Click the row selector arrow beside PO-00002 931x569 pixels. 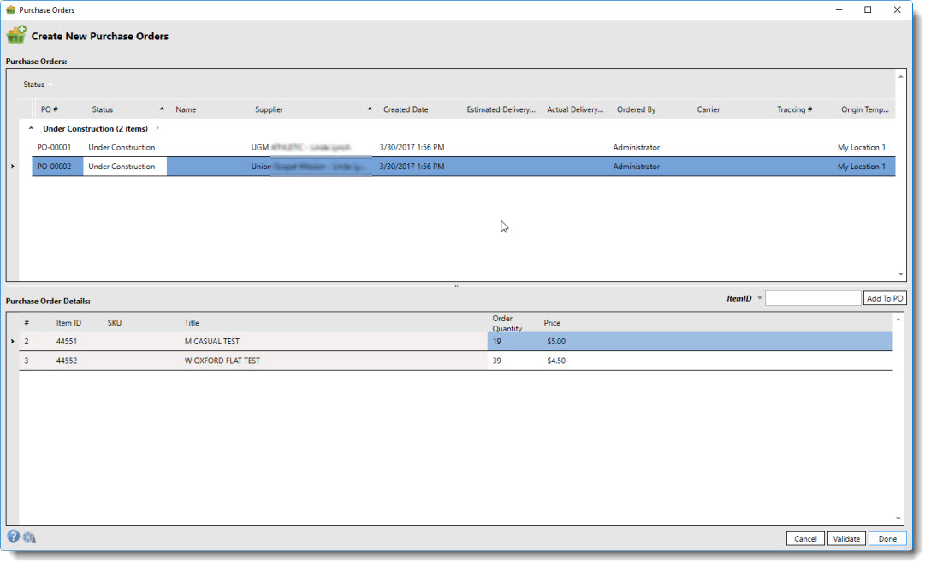pyautogui.click(x=13, y=166)
